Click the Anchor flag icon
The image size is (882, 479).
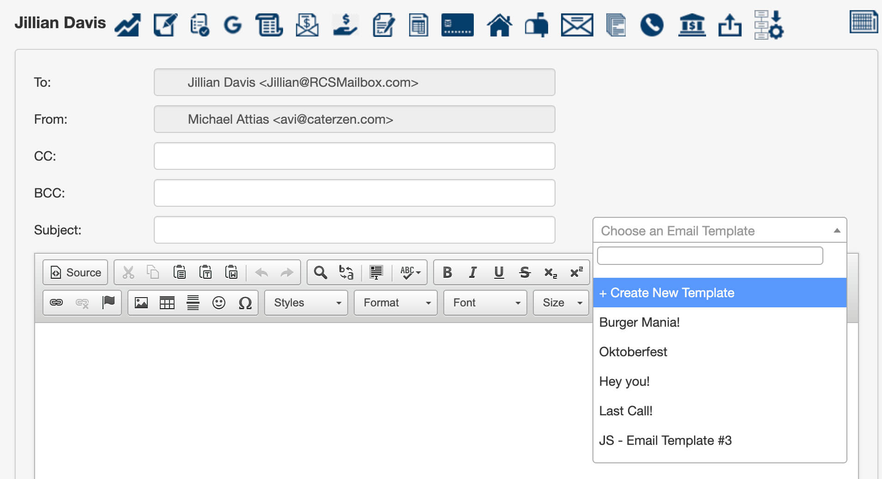pos(108,303)
